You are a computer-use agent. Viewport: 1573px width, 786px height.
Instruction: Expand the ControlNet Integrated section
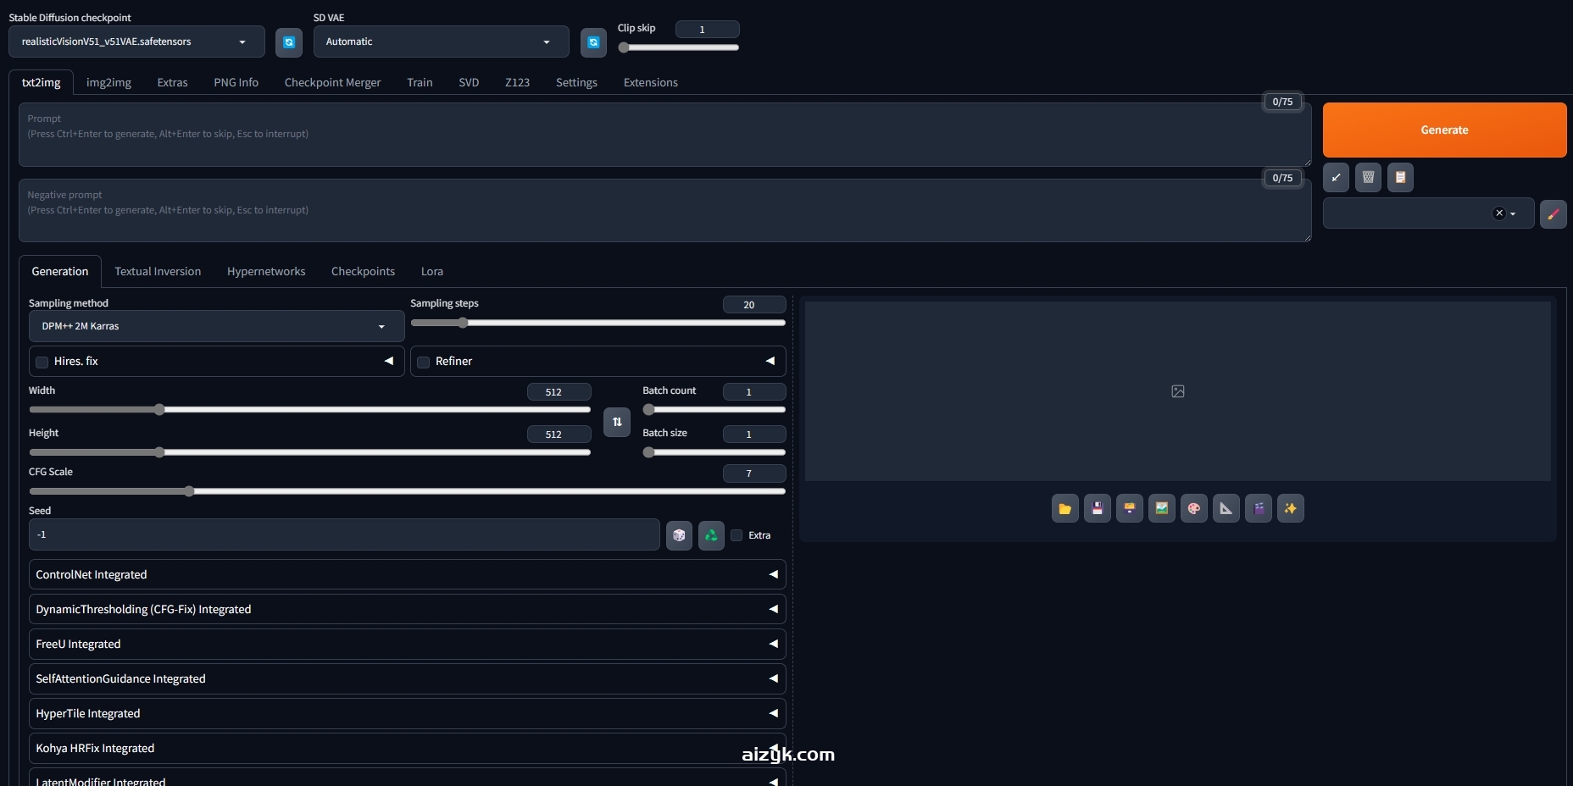pos(407,574)
